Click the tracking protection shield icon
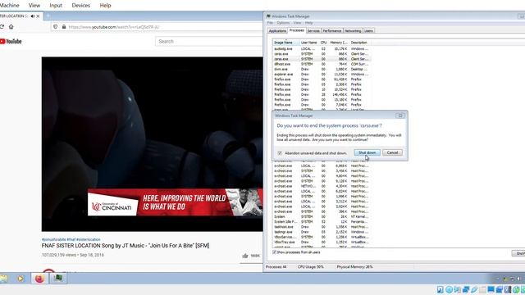This screenshot has width=525, height=295. click(x=55, y=27)
